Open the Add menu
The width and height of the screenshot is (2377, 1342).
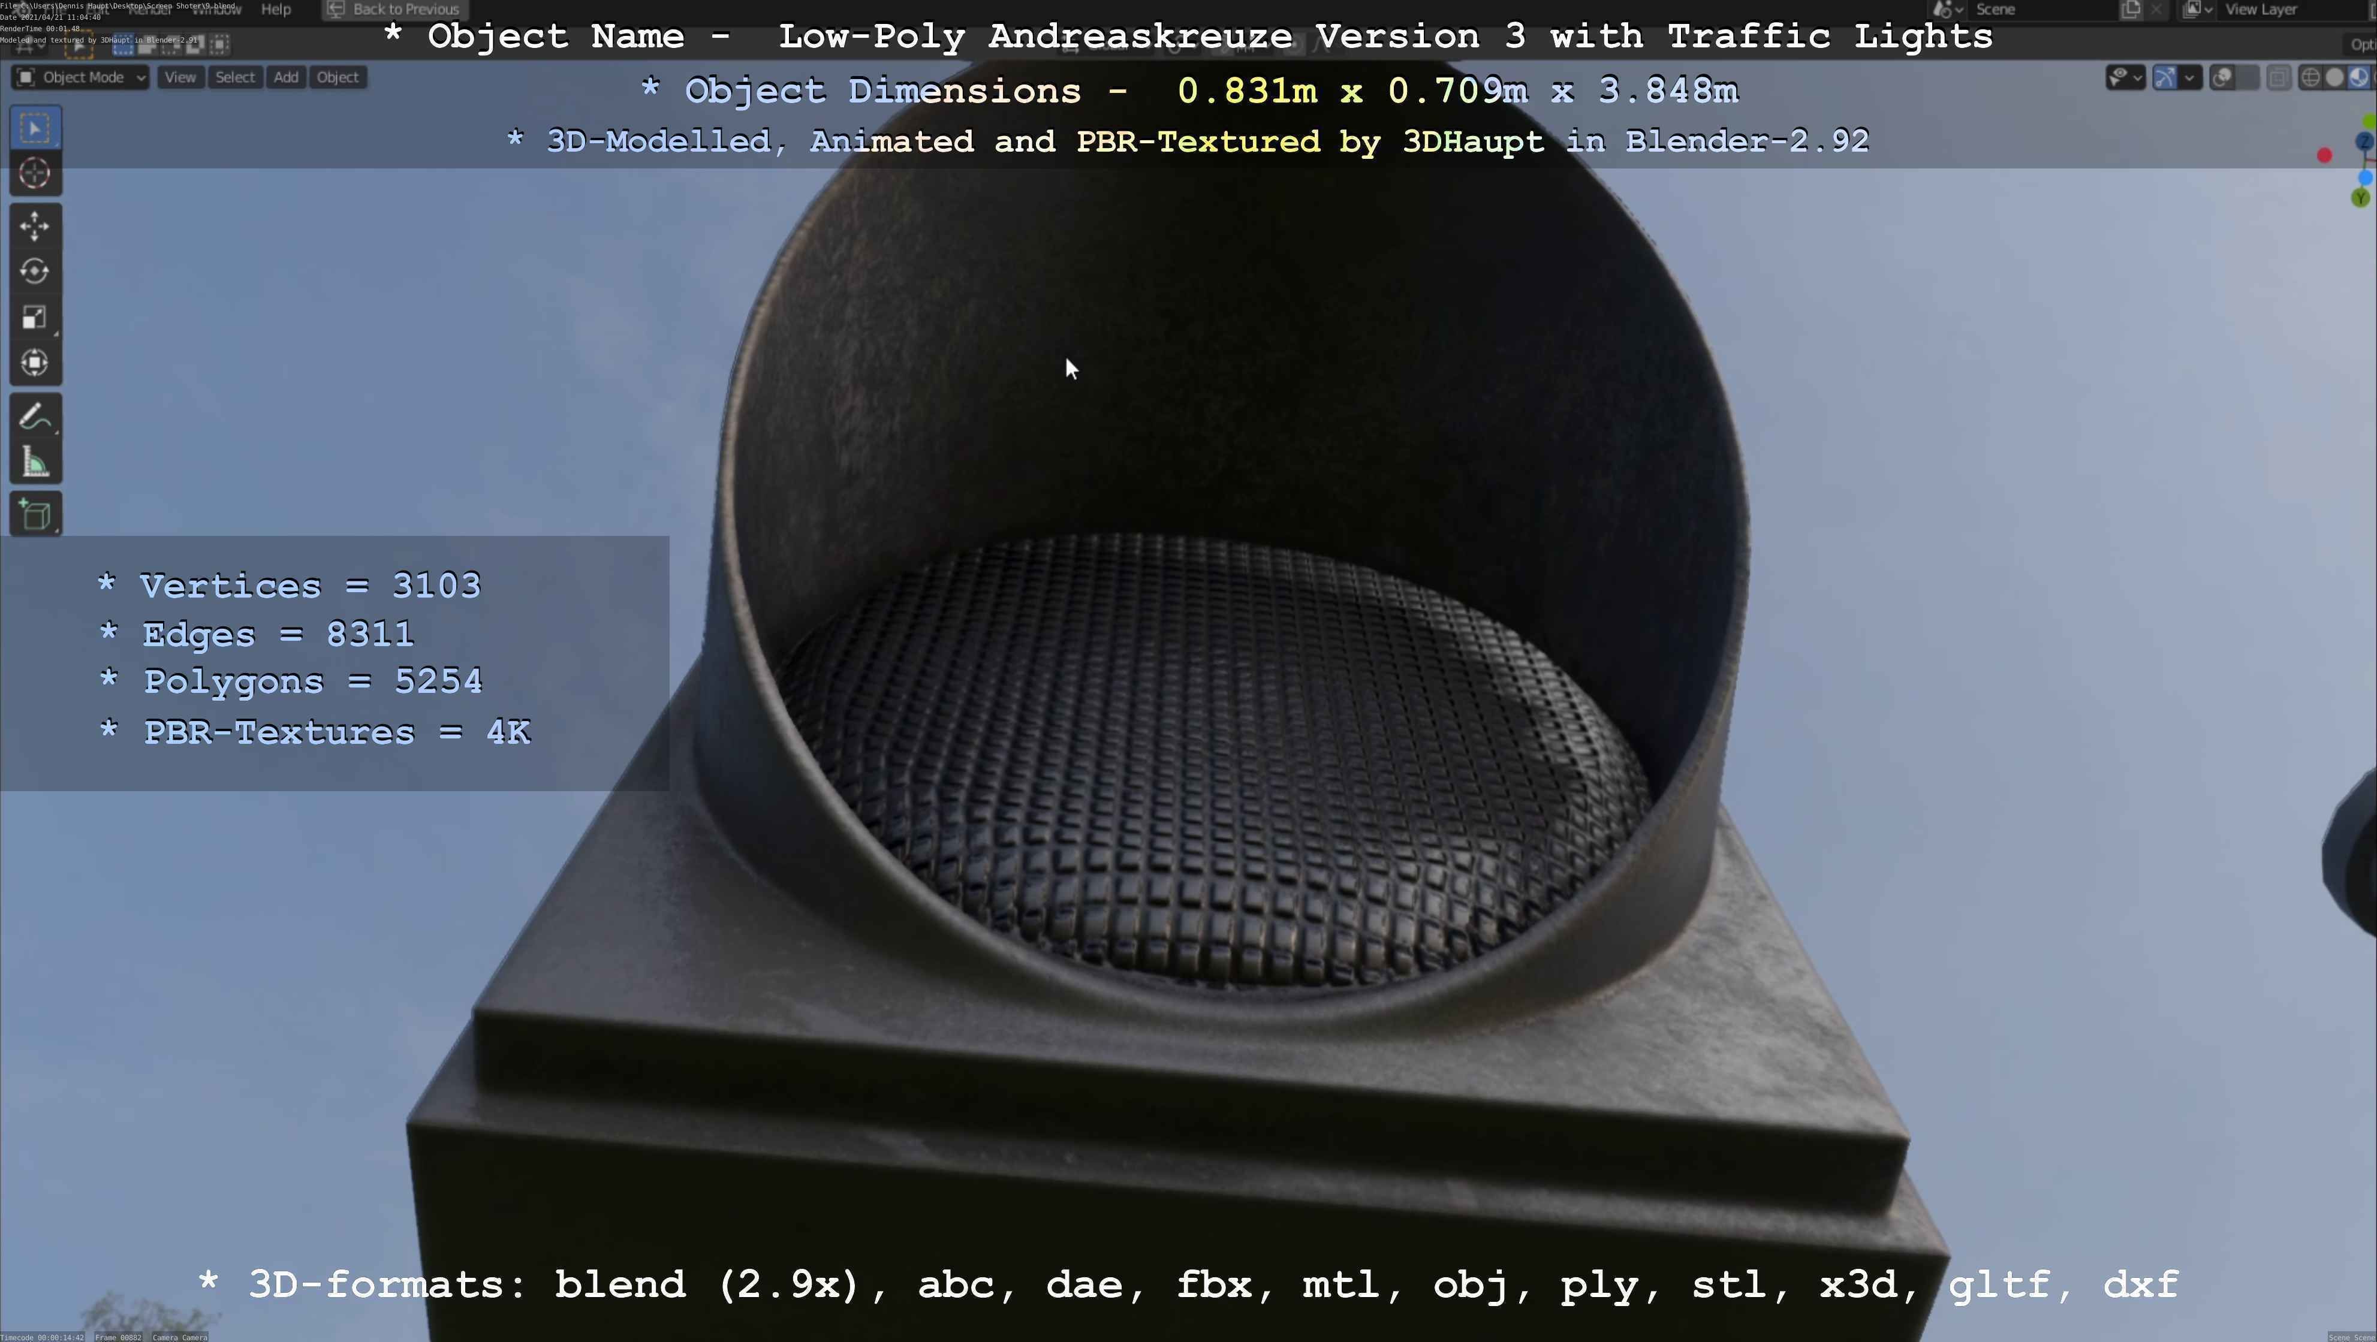(286, 77)
